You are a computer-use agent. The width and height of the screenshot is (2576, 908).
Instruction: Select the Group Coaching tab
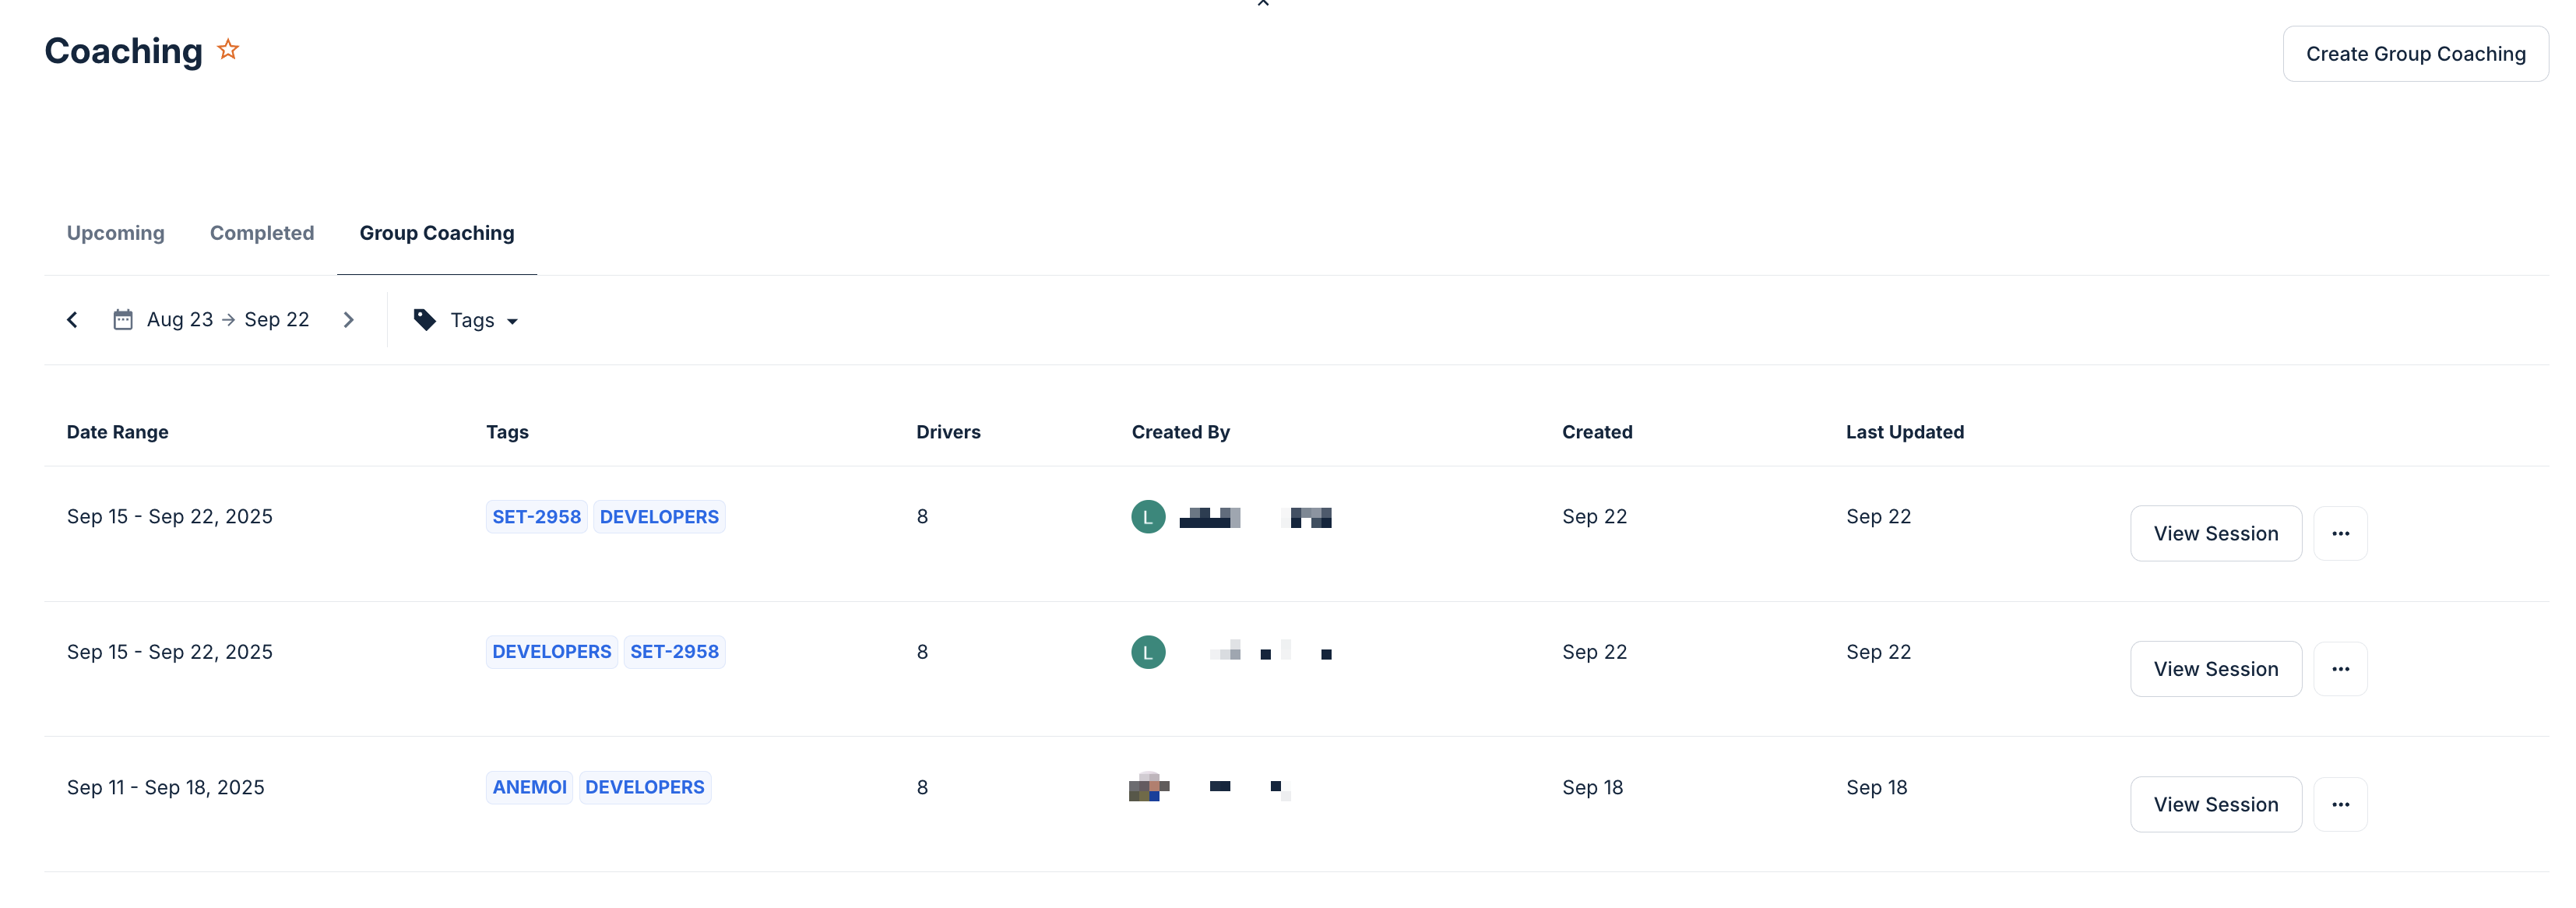click(x=437, y=233)
